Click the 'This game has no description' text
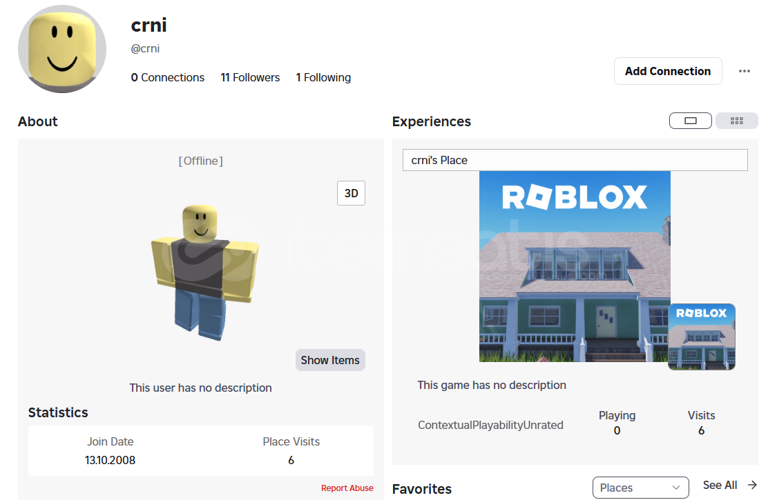The image size is (768, 500). point(491,385)
